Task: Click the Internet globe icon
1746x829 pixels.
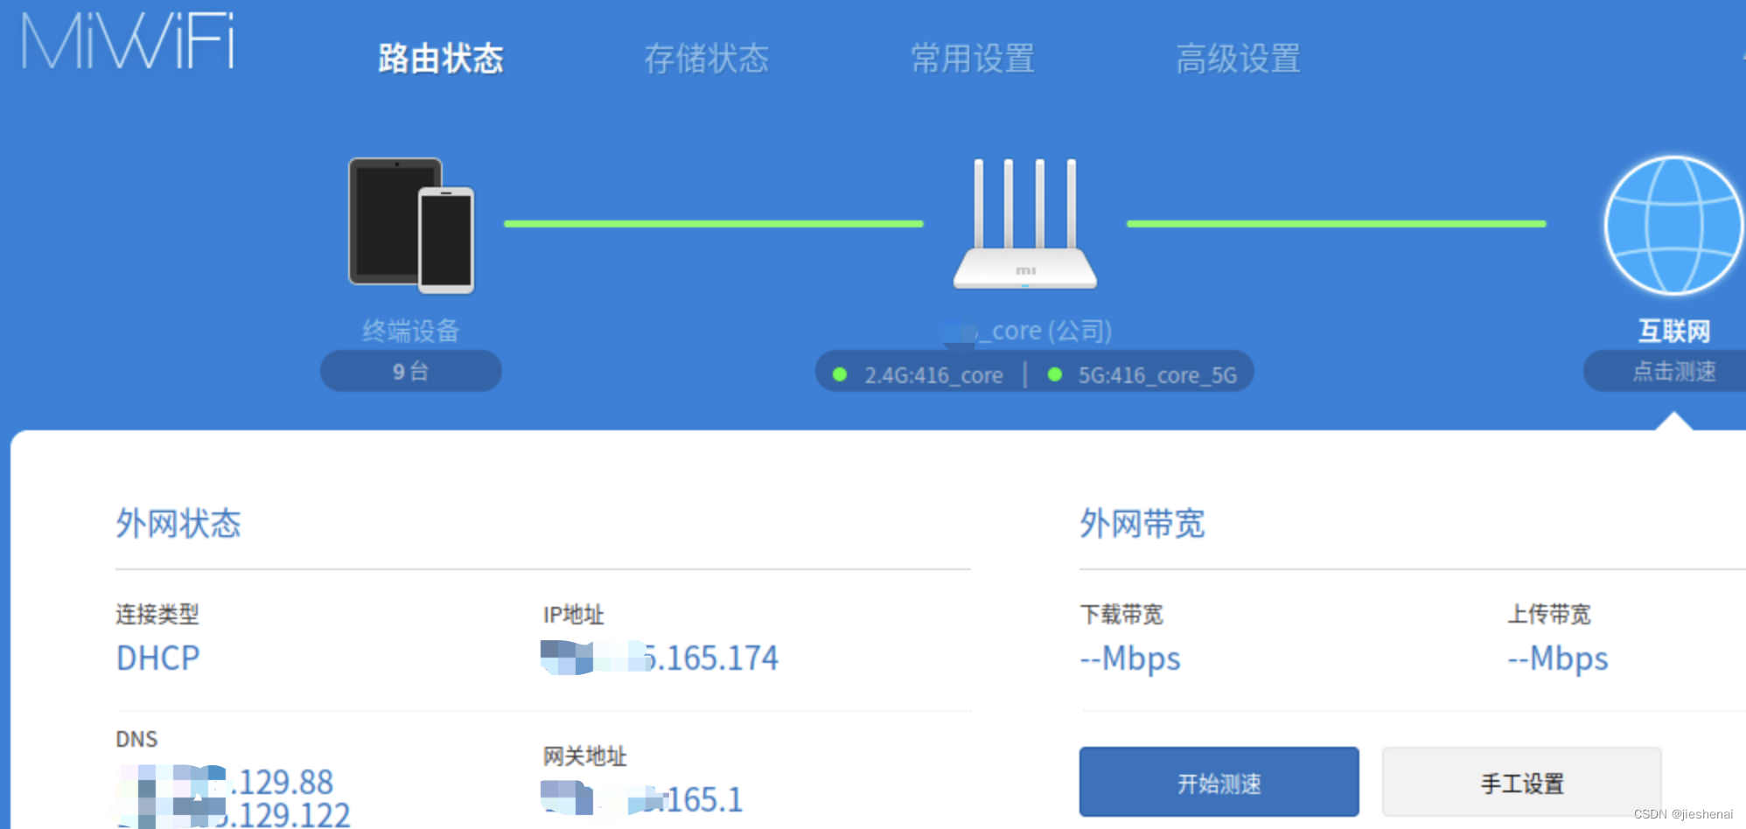Action: click(1674, 226)
